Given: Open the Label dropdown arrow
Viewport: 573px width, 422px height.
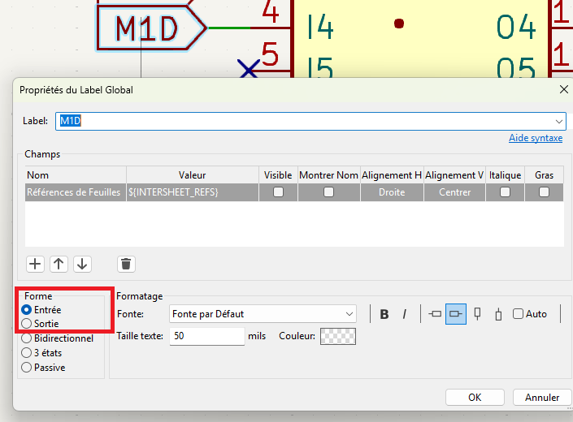Looking at the screenshot, I should click(x=558, y=122).
